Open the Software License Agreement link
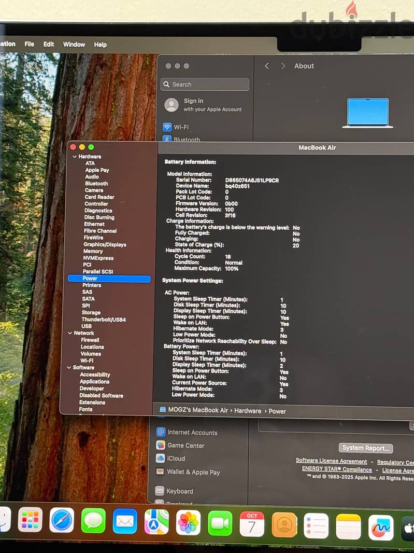Viewport: 414px width, 553px height. point(331,461)
